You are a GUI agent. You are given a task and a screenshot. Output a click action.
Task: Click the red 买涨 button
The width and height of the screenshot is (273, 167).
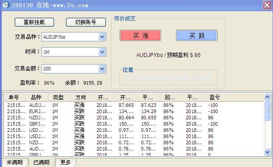tap(140, 36)
